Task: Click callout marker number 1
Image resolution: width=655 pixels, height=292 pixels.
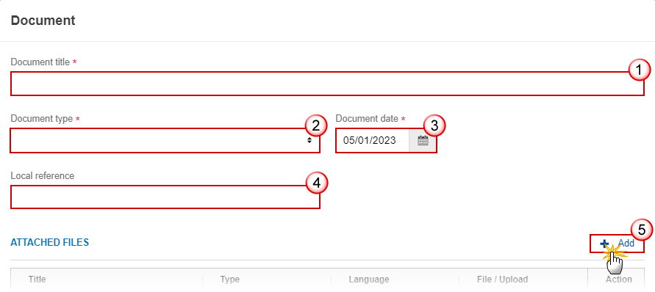Action: coord(639,70)
